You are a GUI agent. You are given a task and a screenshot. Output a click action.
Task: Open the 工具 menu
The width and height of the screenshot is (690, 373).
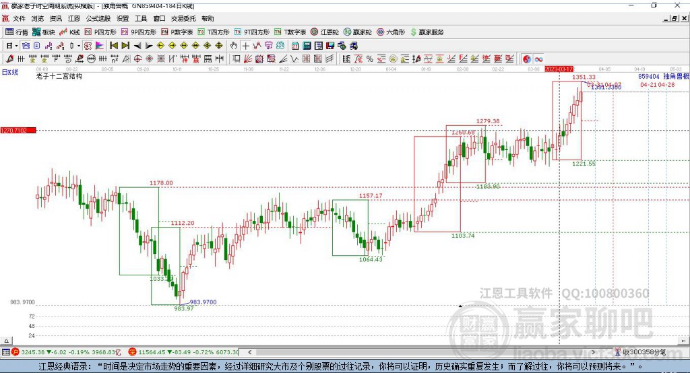click(141, 18)
